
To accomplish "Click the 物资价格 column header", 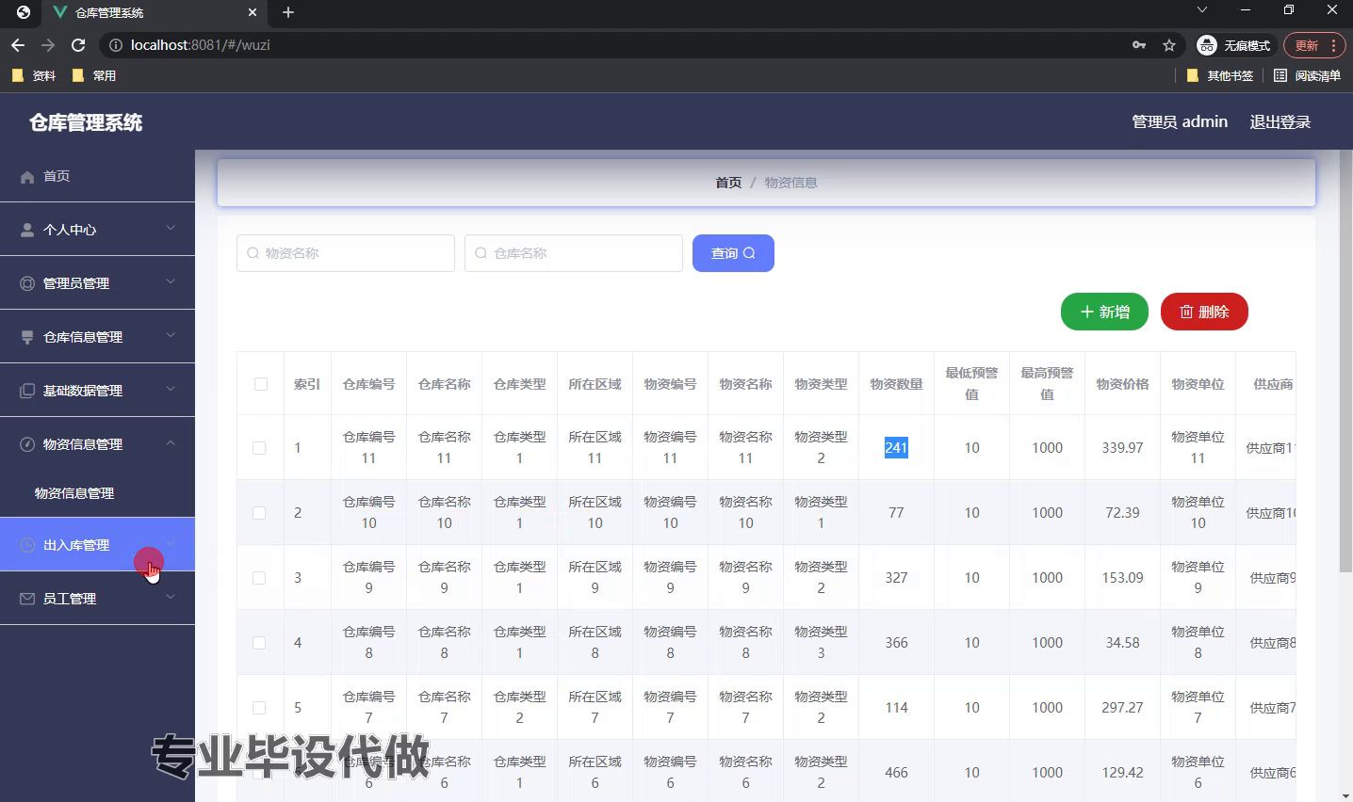I will (1122, 384).
